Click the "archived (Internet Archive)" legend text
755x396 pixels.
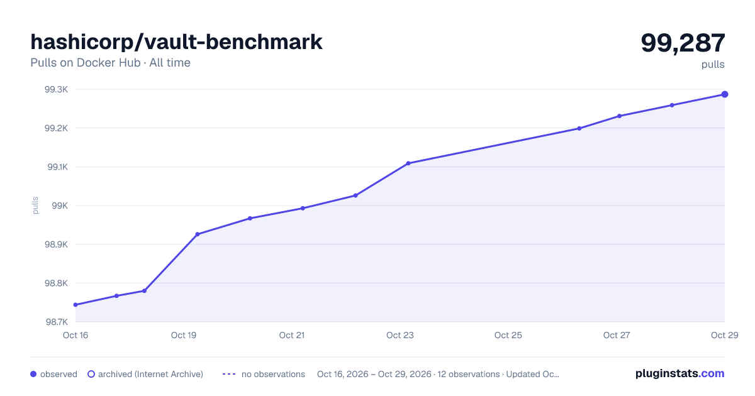coord(150,374)
